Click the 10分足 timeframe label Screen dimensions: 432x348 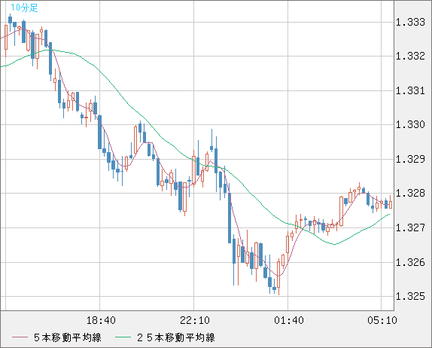pos(24,8)
